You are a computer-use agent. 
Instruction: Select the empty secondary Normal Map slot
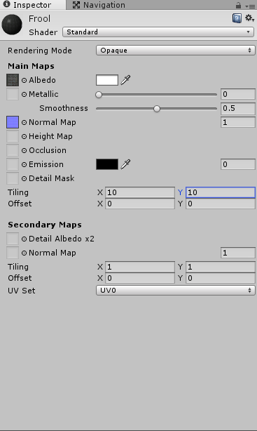13,253
